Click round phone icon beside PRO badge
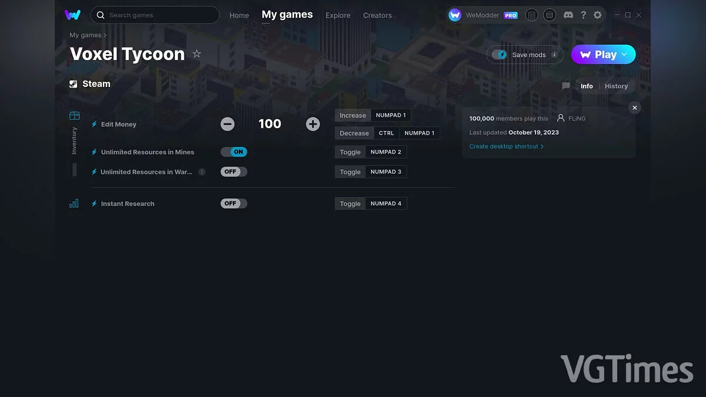 [x=531, y=15]
